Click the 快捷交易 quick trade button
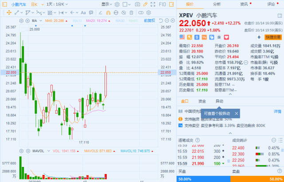The image size is (284, 182). [273, 37]
